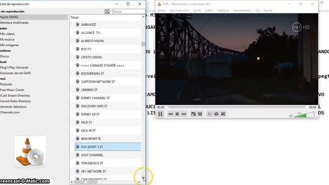Open Icecast Radio Directory
The height and width of the screenshot is (185, 329).
click(15, 101)
